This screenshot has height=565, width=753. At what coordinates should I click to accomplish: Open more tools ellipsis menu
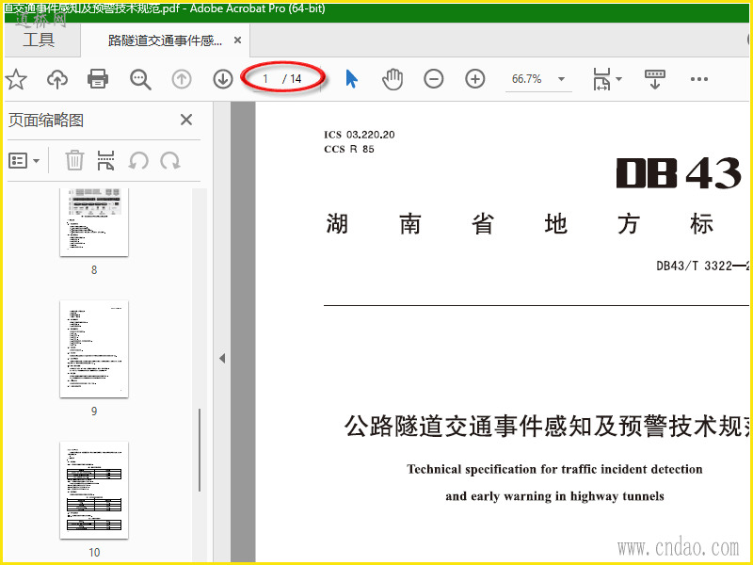(699, 79)
